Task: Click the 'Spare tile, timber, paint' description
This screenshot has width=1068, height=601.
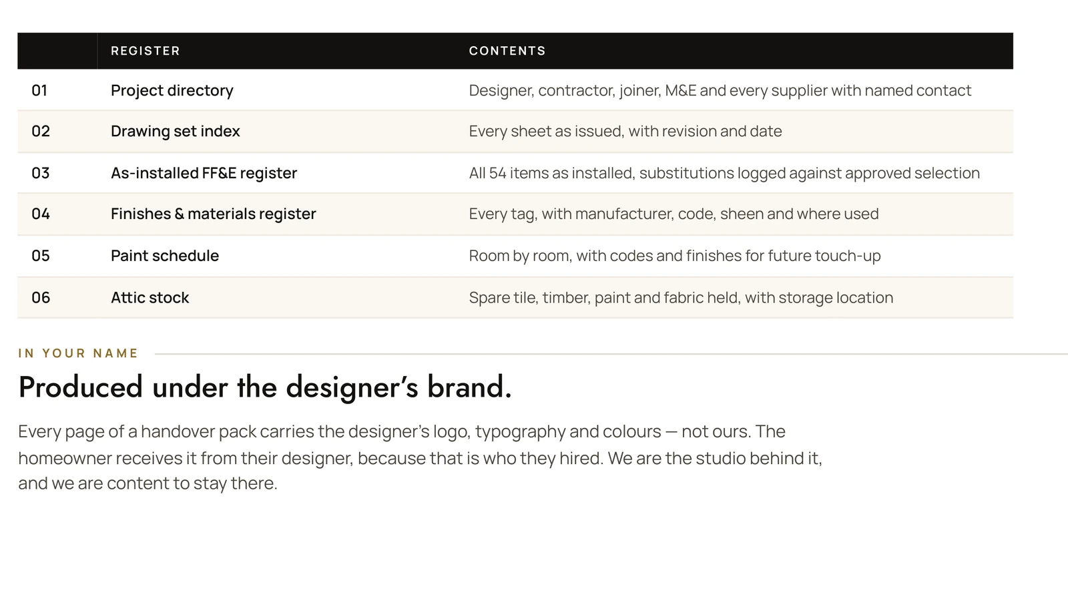Action: (681, 298)
